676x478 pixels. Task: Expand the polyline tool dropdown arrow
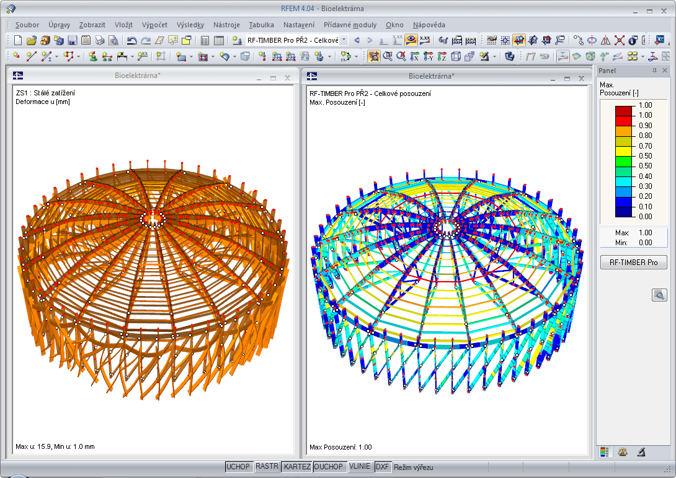pos(78,56)
